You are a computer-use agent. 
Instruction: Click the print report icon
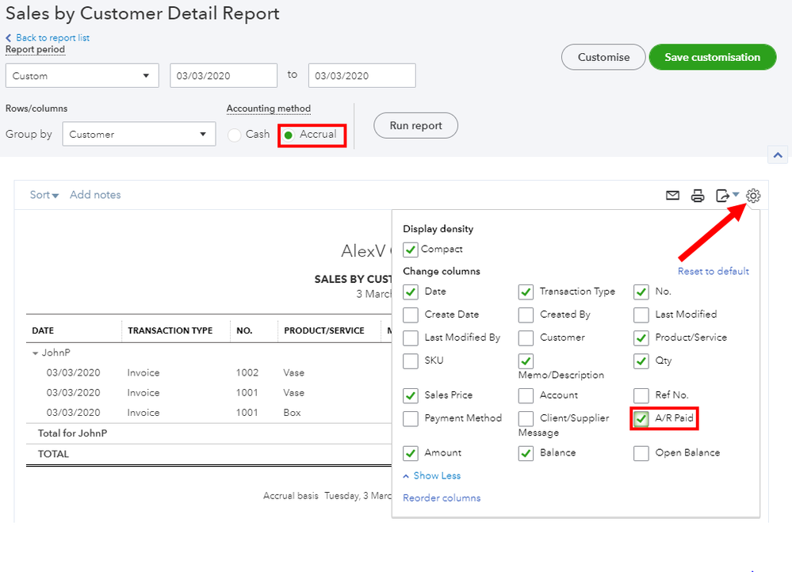click(x=697, y=196)
